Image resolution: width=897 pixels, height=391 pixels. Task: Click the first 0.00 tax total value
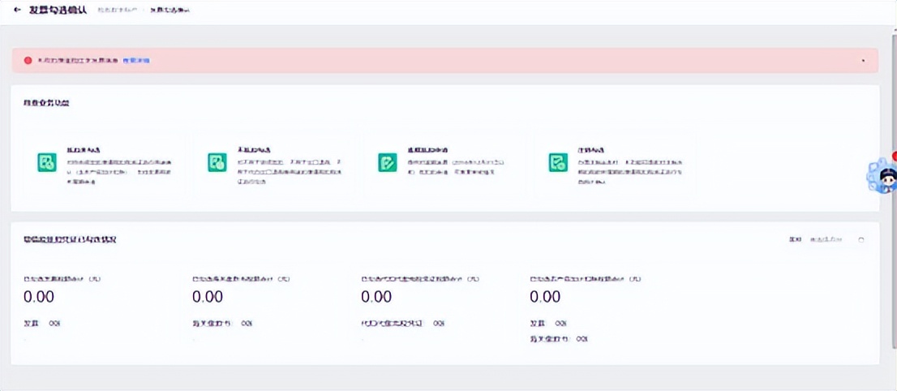pyautogui.click(x=38, y=298)
